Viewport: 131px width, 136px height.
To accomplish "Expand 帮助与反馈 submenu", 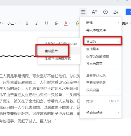I will tap(101, 113).
